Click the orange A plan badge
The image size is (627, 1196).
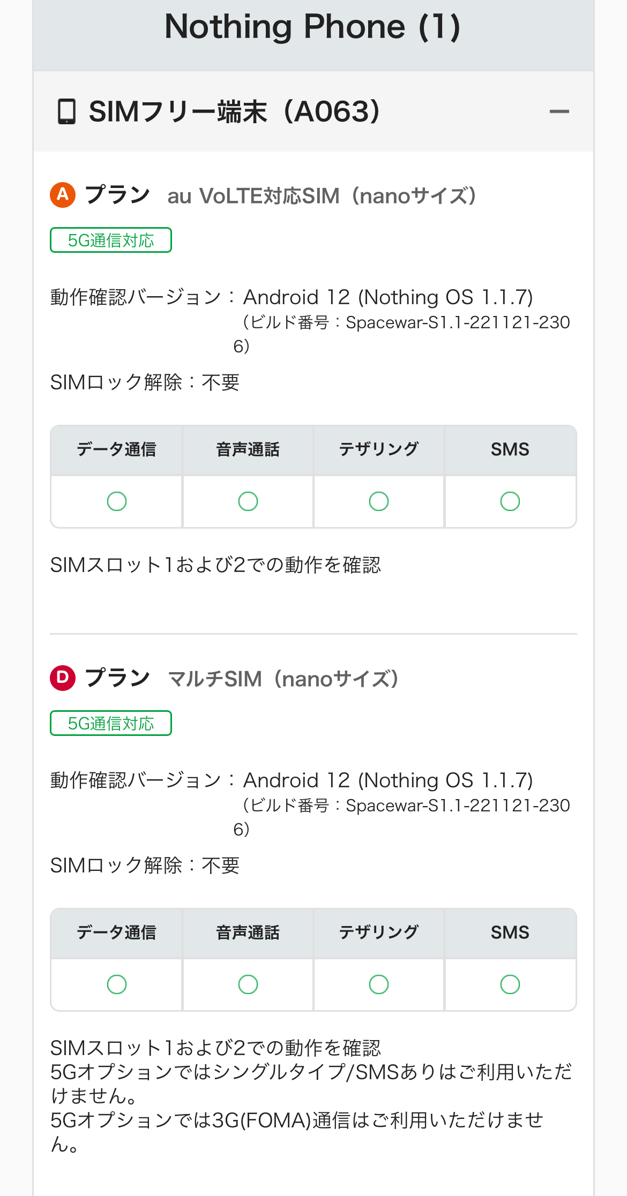63,195
